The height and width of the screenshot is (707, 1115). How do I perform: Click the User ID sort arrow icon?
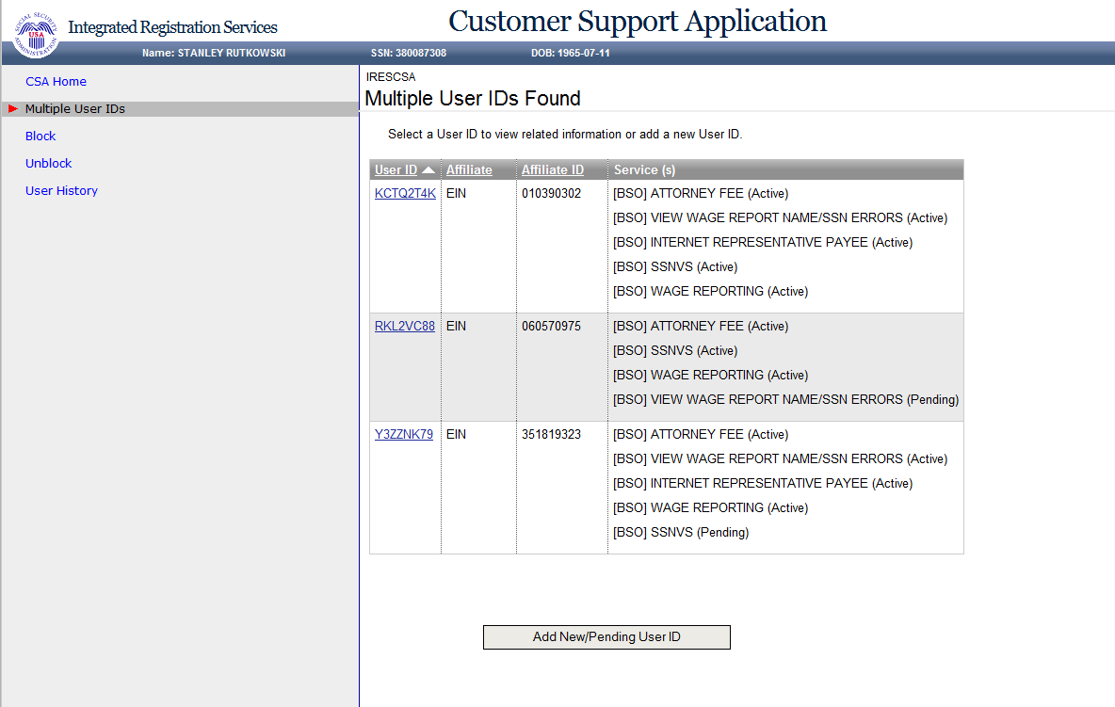click(428, 170)
